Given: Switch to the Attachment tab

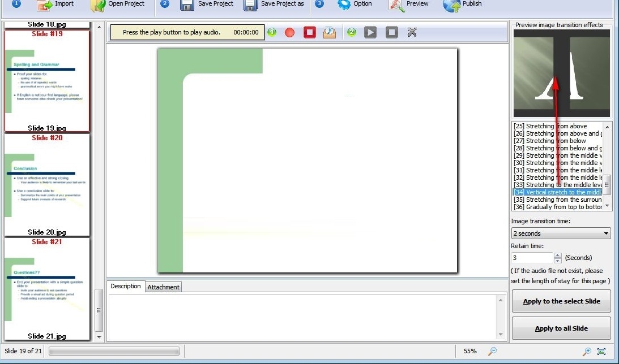Looking at the screenshot, I should [x=164, y=287].
